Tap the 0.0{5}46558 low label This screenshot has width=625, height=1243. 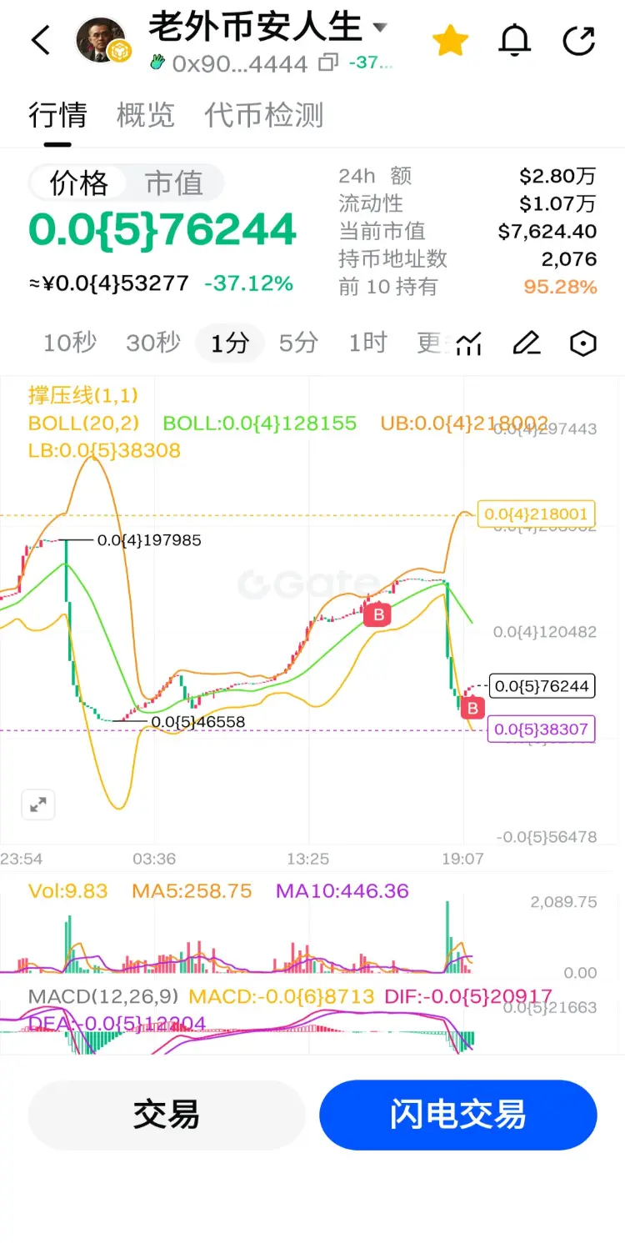pos(197,722)
